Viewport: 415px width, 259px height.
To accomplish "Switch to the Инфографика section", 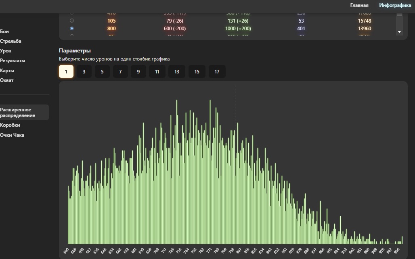I will pyautogui.click(x=395, y=5).
